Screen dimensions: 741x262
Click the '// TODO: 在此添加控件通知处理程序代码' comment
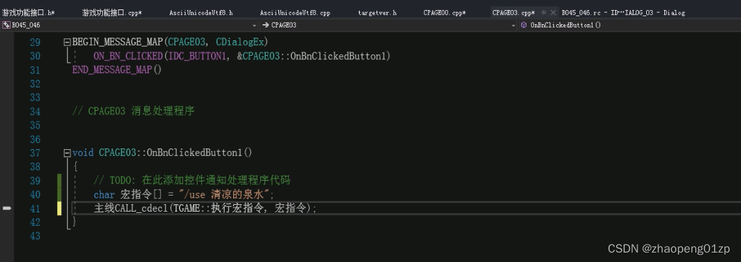point(192,180)
